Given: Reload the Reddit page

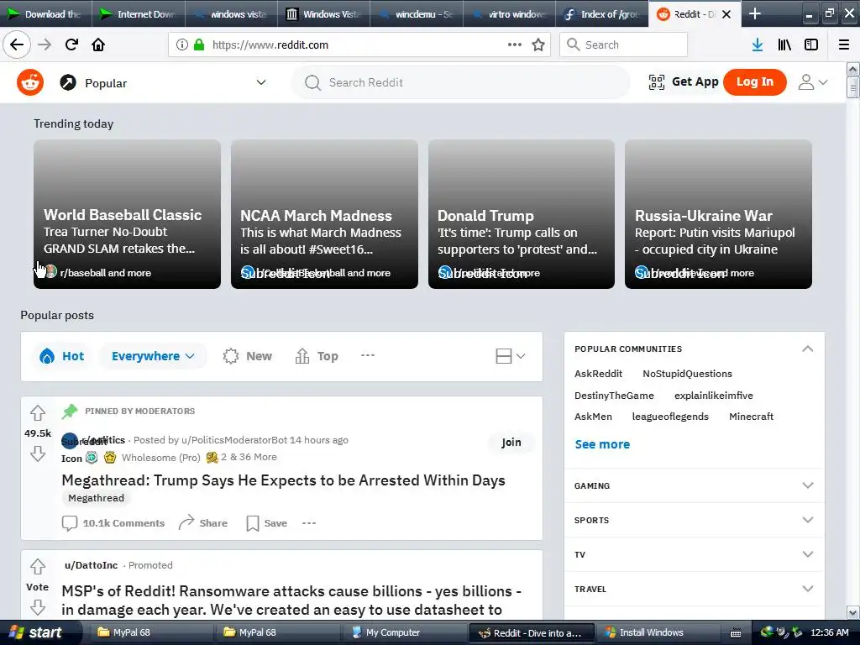Looking at the screenshot, I should (71, 45).
